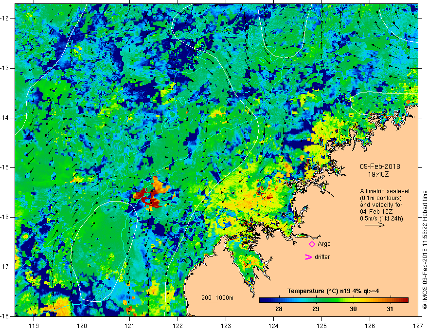Click the longitude axis label '126'
The width and height of the screenshot is (428, 331).
(370, 326)
